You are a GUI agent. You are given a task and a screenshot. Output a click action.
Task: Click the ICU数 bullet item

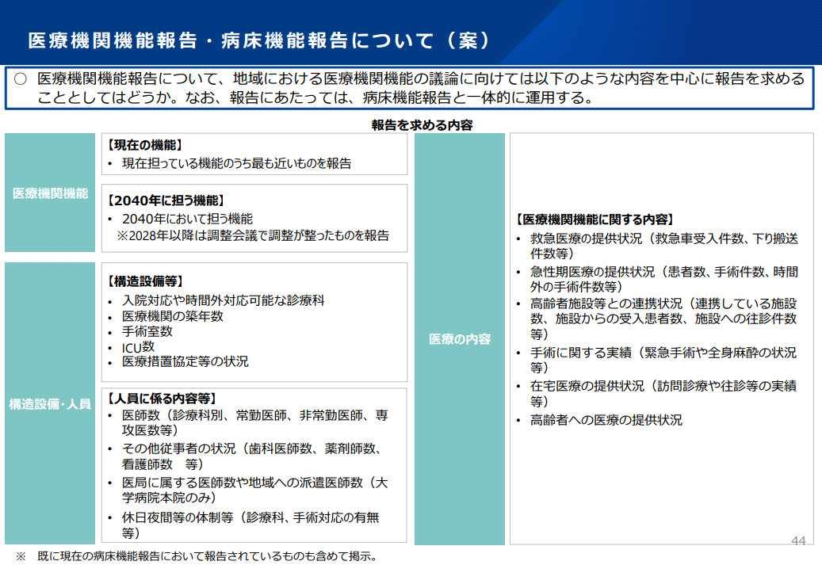(138, 346)
